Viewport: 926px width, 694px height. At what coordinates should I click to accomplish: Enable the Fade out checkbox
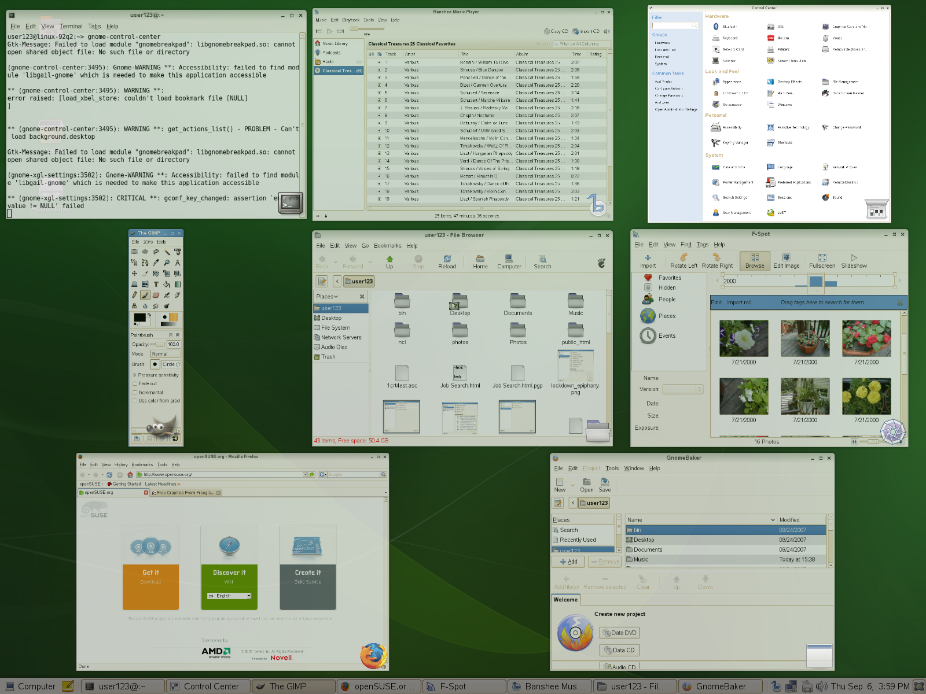pos(135,383)
